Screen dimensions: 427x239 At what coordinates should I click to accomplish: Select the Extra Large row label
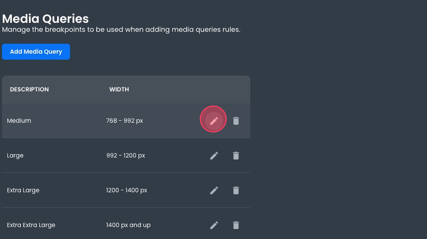pos(23,190)
